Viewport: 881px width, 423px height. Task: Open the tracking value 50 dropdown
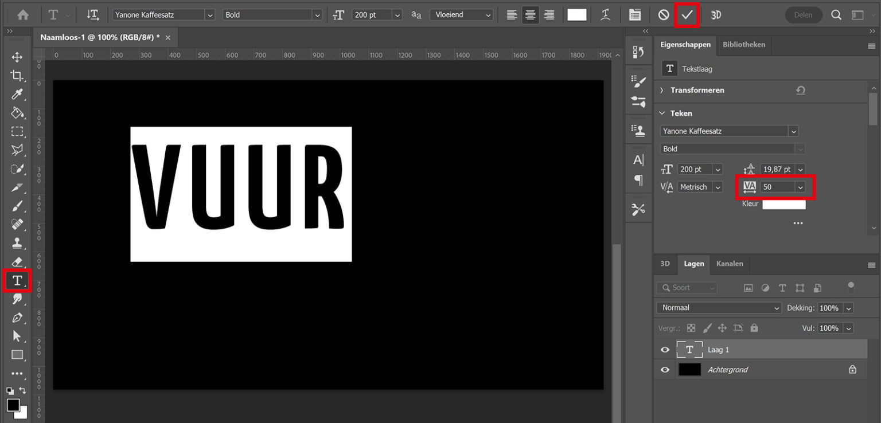pyautogui.click(x=800, y=187)
